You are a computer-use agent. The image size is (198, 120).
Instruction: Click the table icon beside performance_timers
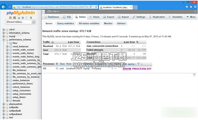tap(11, 84)
